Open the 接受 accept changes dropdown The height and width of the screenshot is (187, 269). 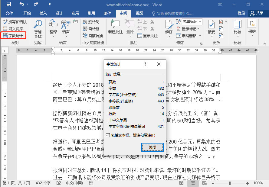212,36
